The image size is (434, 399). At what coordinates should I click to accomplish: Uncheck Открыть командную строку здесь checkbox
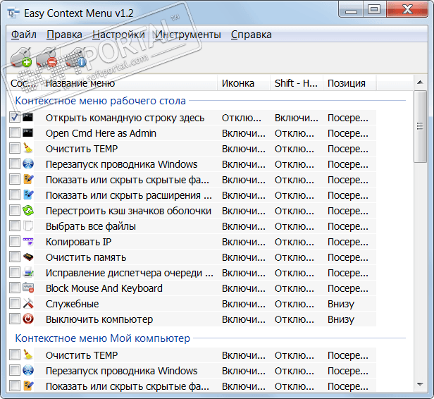click(x=15, y=118)
